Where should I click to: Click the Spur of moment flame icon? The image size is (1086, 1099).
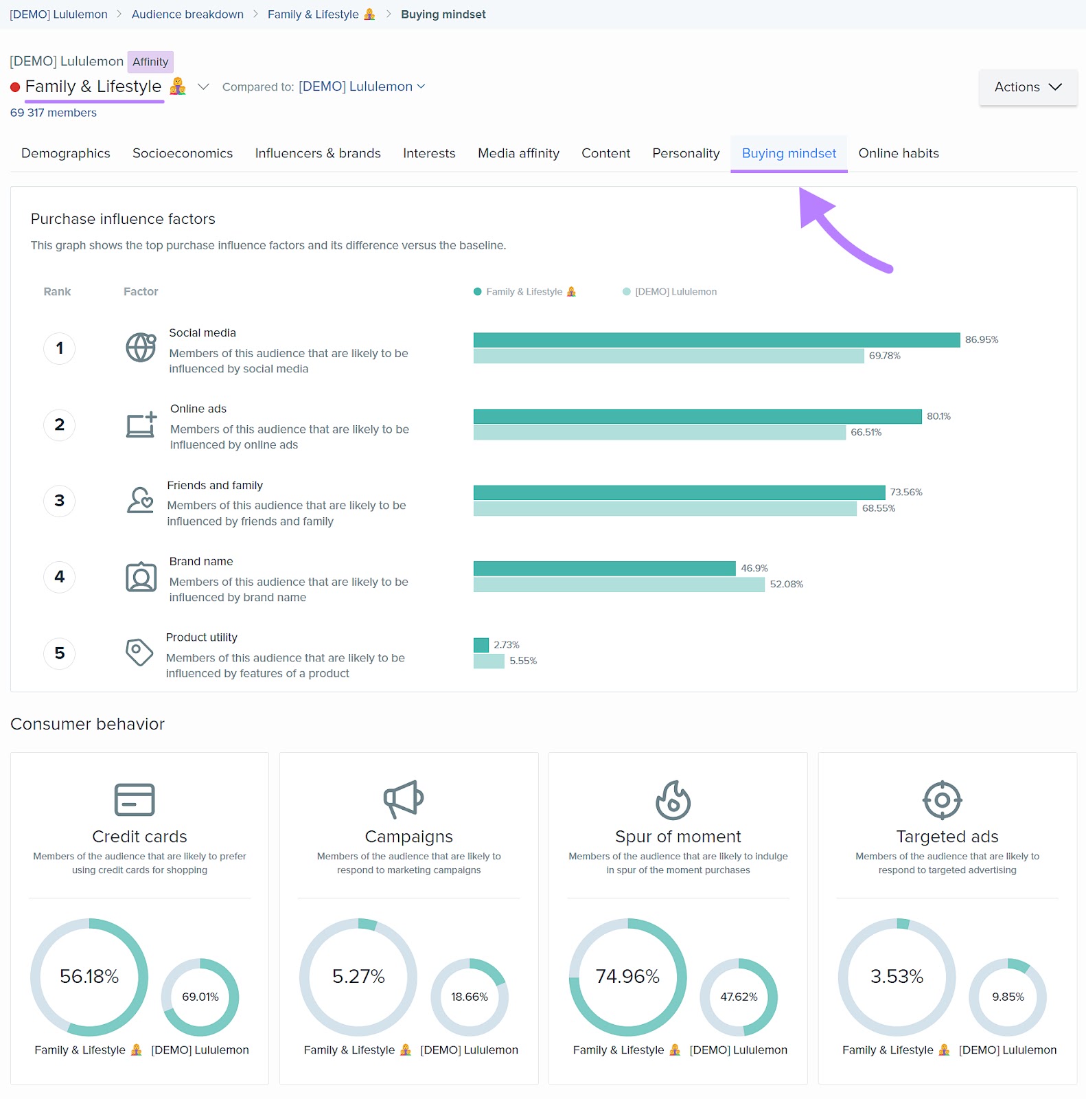(673, 800)
